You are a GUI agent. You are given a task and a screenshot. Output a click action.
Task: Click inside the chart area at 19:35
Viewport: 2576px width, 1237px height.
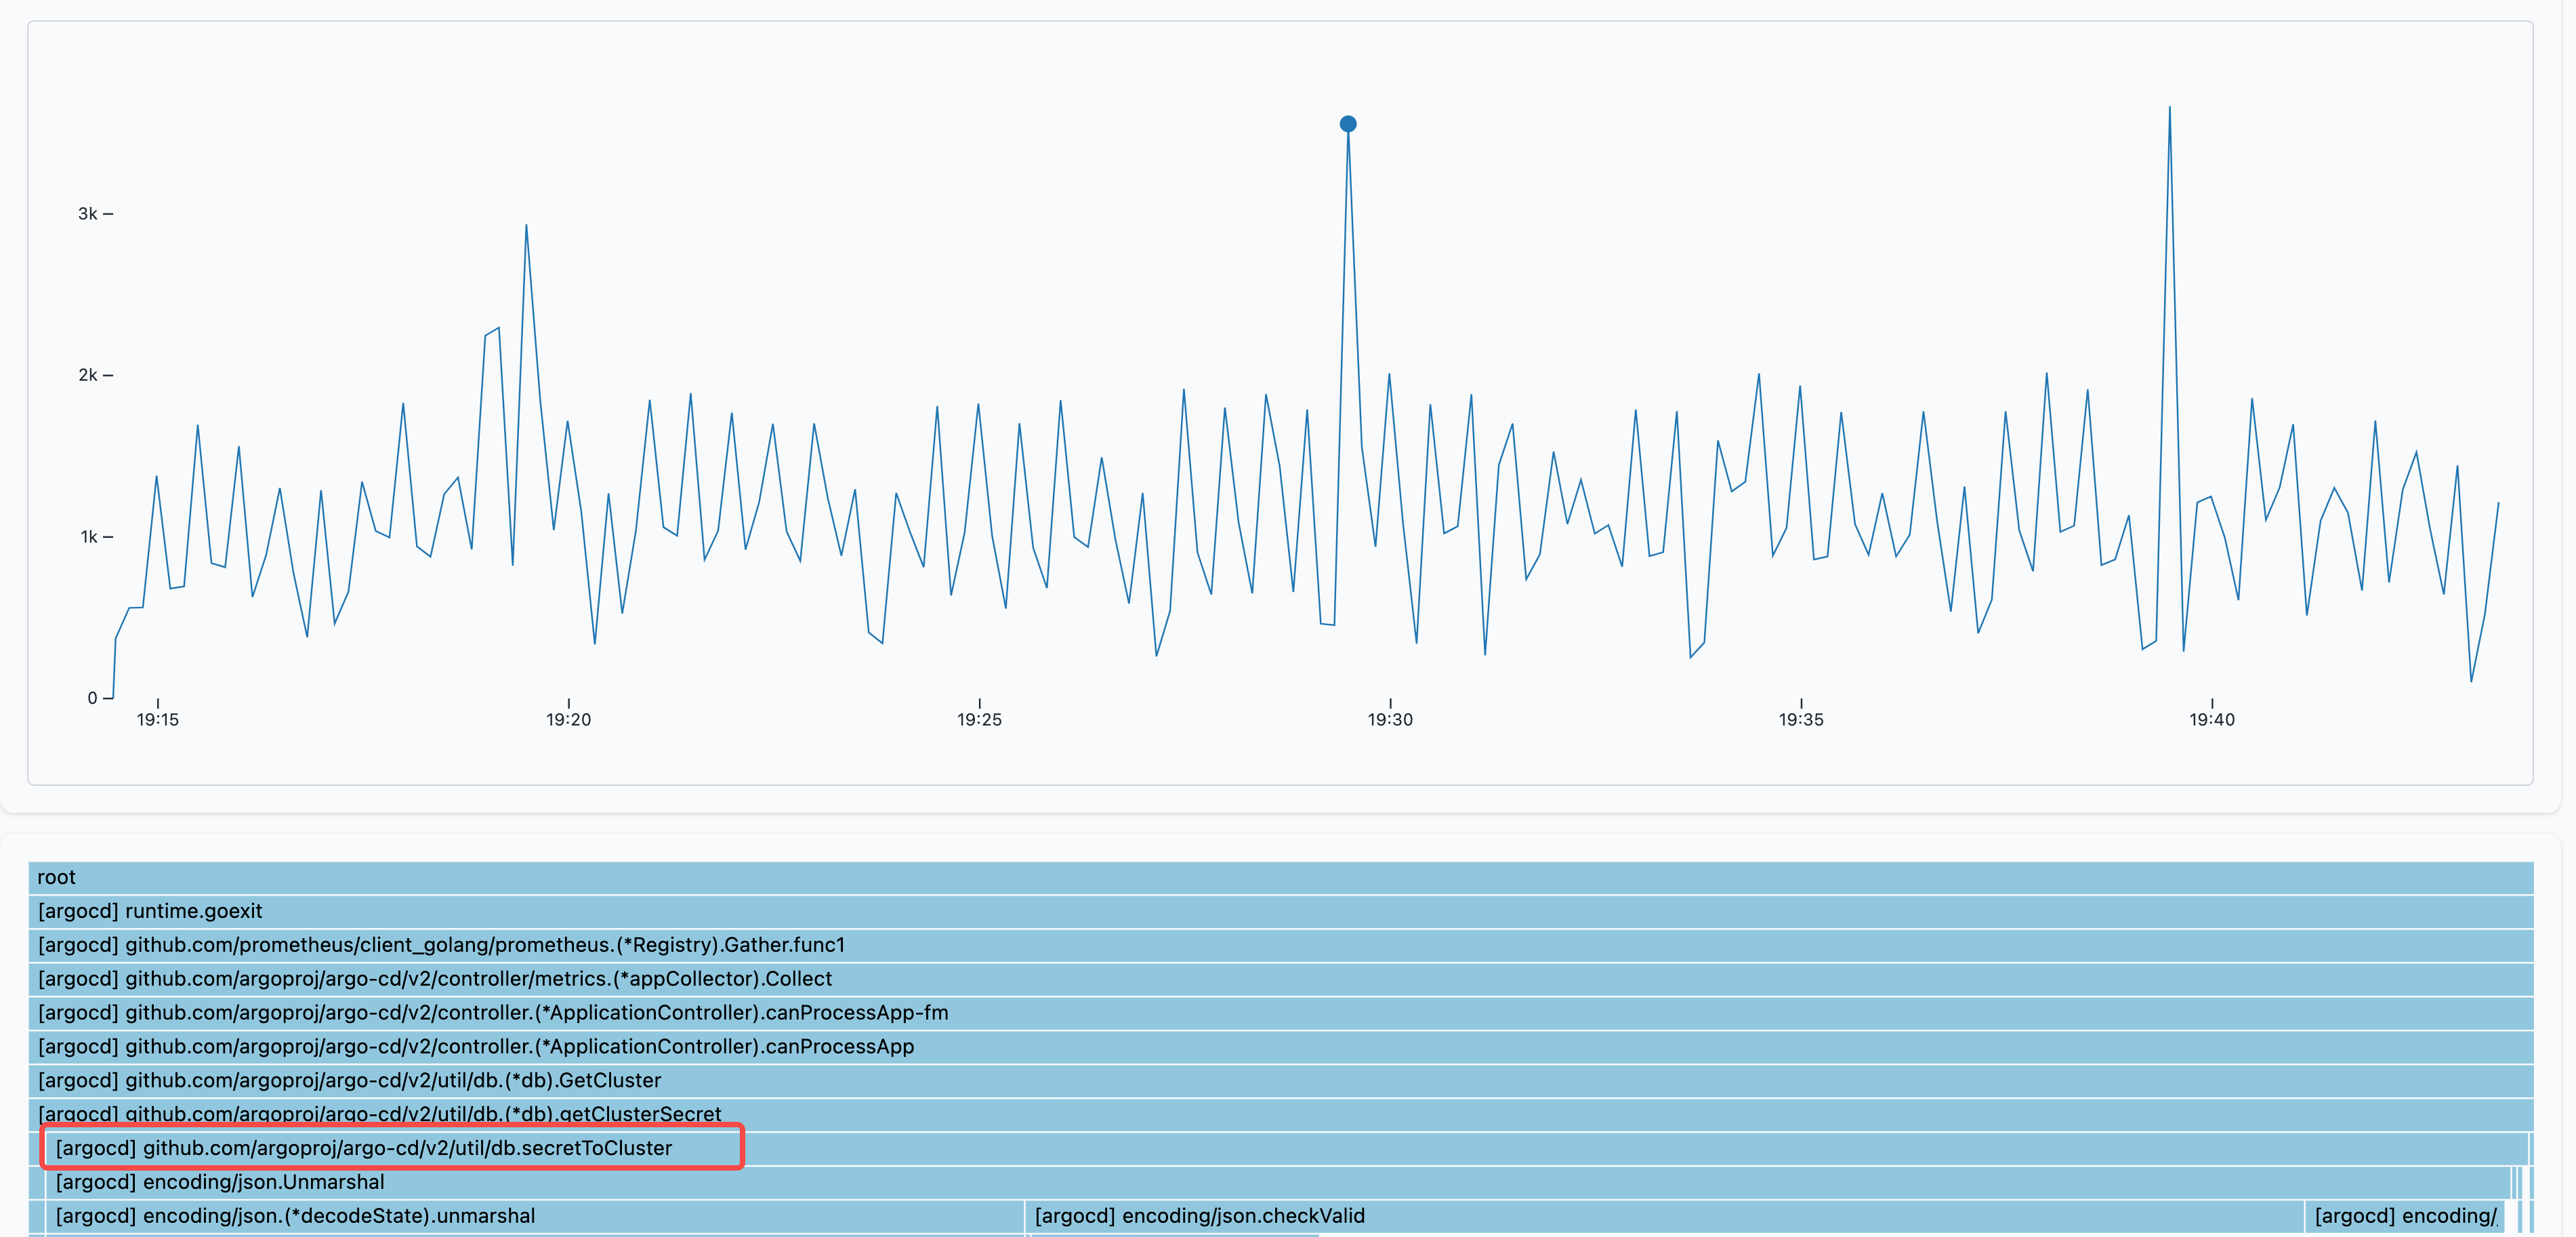1802,450
